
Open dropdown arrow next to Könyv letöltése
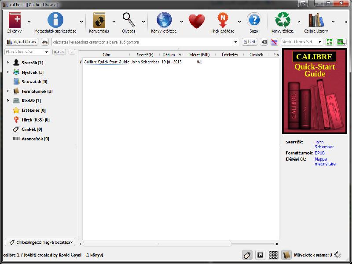(181, 22)
